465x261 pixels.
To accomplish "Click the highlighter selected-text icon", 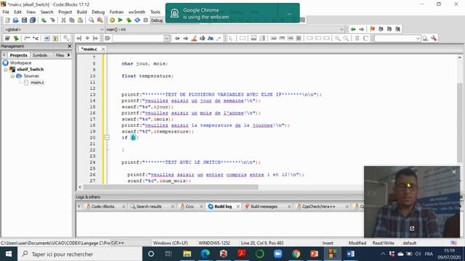I will pyautogui.click(x=194, y=38).
